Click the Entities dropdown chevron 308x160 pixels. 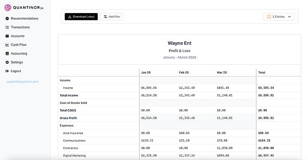coord(289,17)
